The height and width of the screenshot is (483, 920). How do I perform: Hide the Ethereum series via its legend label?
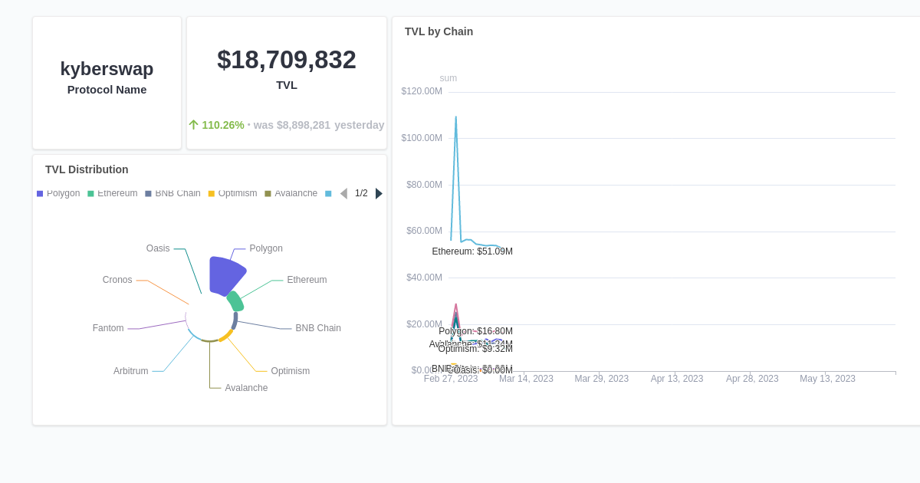(117, 193)
